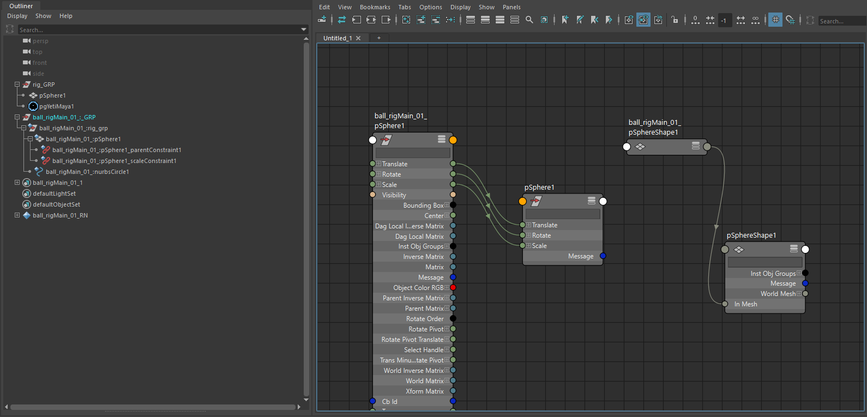Show output connections of selected nodes
Image resolution: width=867 pixels, height=417 pixels.
[x=386, y=20]
